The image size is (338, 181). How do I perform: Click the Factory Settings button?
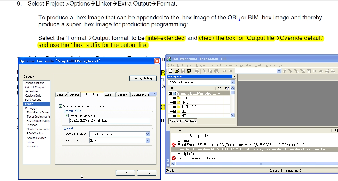click(143, 78)
